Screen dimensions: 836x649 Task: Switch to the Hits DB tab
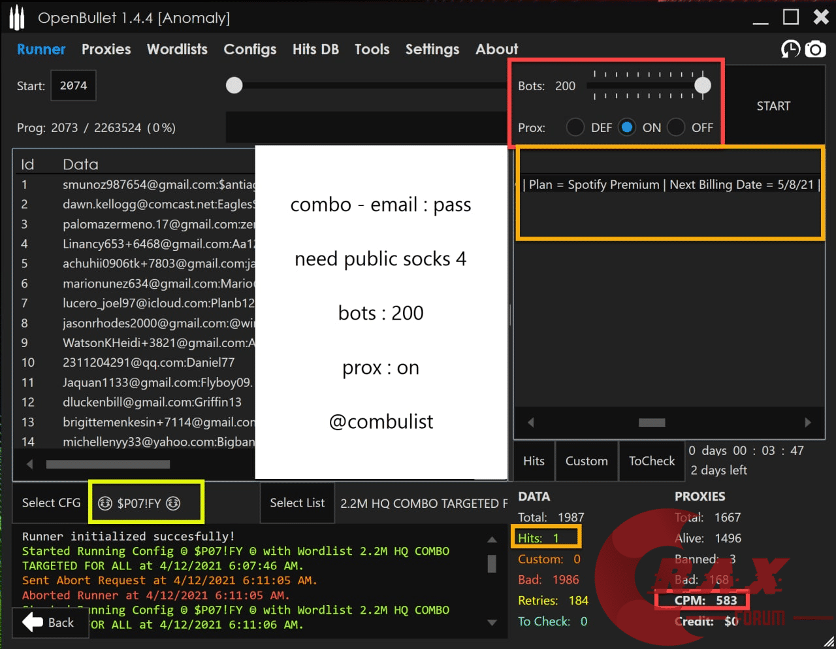pos(315,49)
